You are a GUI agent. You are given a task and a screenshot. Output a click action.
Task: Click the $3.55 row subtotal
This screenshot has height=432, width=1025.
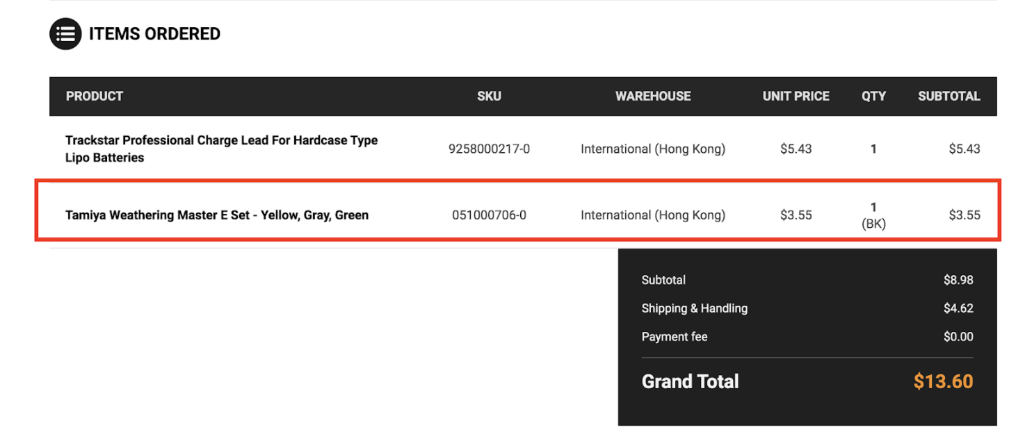pyautogui.click(x=965, y=215)
